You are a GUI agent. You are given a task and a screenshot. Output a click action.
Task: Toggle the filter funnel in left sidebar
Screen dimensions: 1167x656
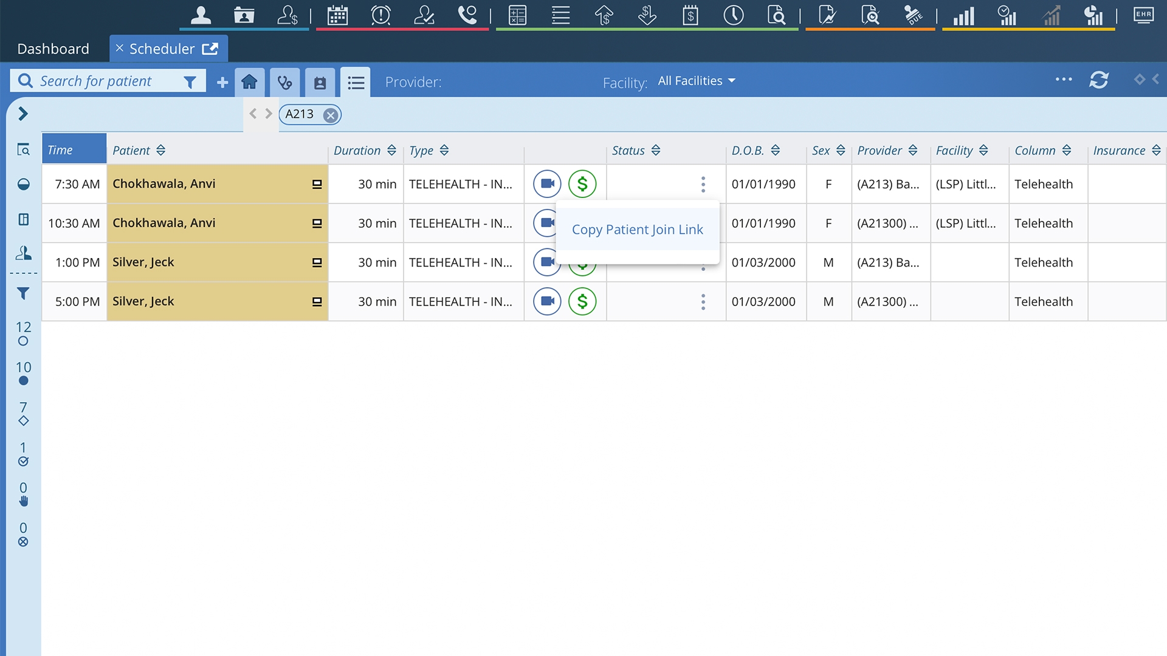(x=23, y=293)
